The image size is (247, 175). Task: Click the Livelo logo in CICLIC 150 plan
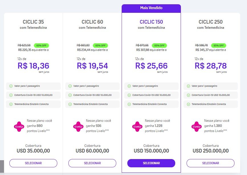coord(137,127)
